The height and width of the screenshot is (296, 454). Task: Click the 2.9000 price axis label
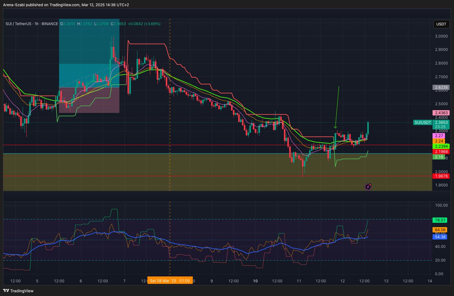442,50
